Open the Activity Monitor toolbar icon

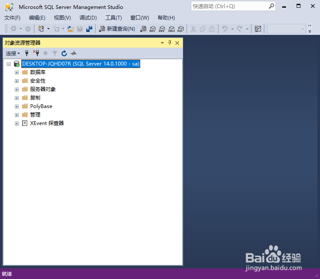tap(258, 29)
